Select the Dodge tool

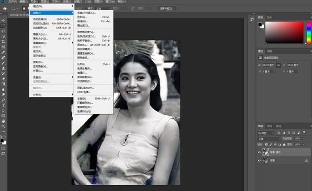pos(3,95)
